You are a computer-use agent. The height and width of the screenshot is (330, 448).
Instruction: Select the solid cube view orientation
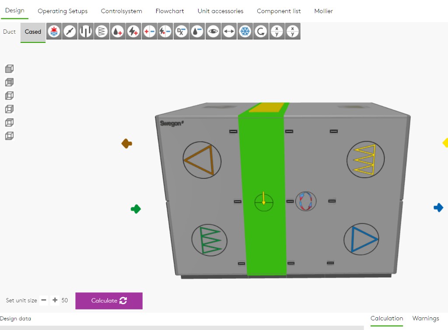10,68
